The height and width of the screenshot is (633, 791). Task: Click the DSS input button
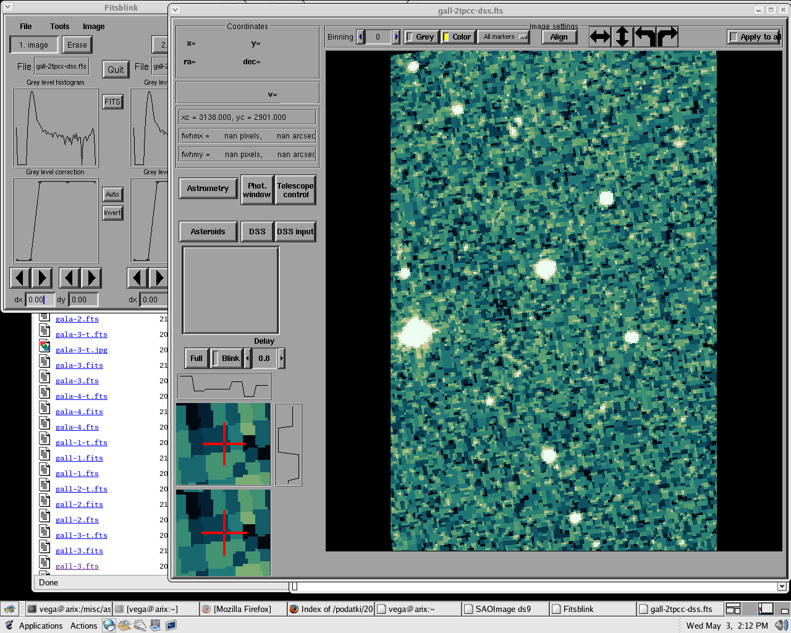coord(295,232)
